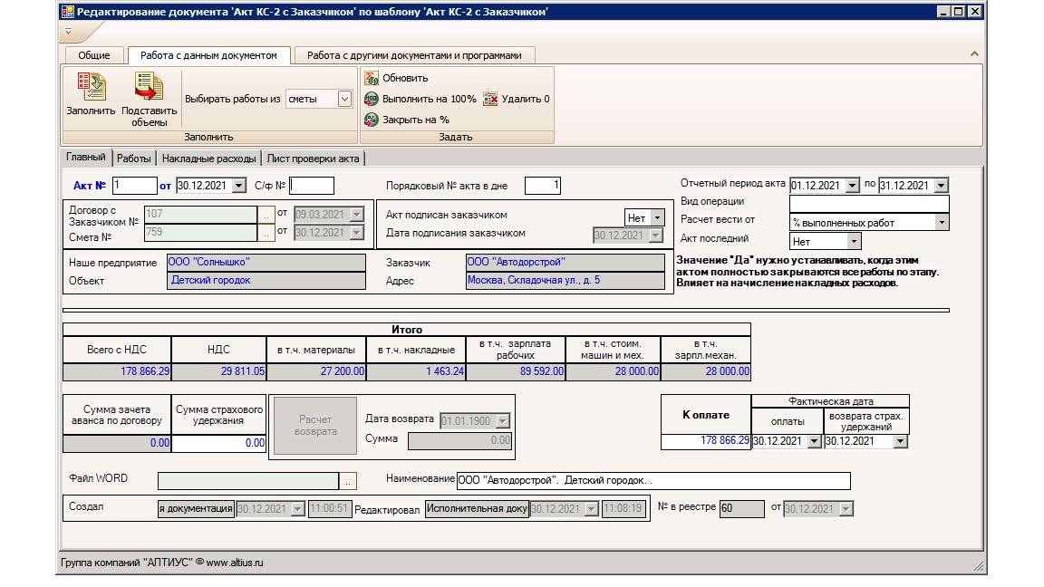Click the Подставить объемы icon

click(149, 87)
